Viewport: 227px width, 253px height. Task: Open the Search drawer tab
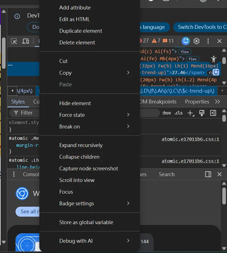[167, 174]
